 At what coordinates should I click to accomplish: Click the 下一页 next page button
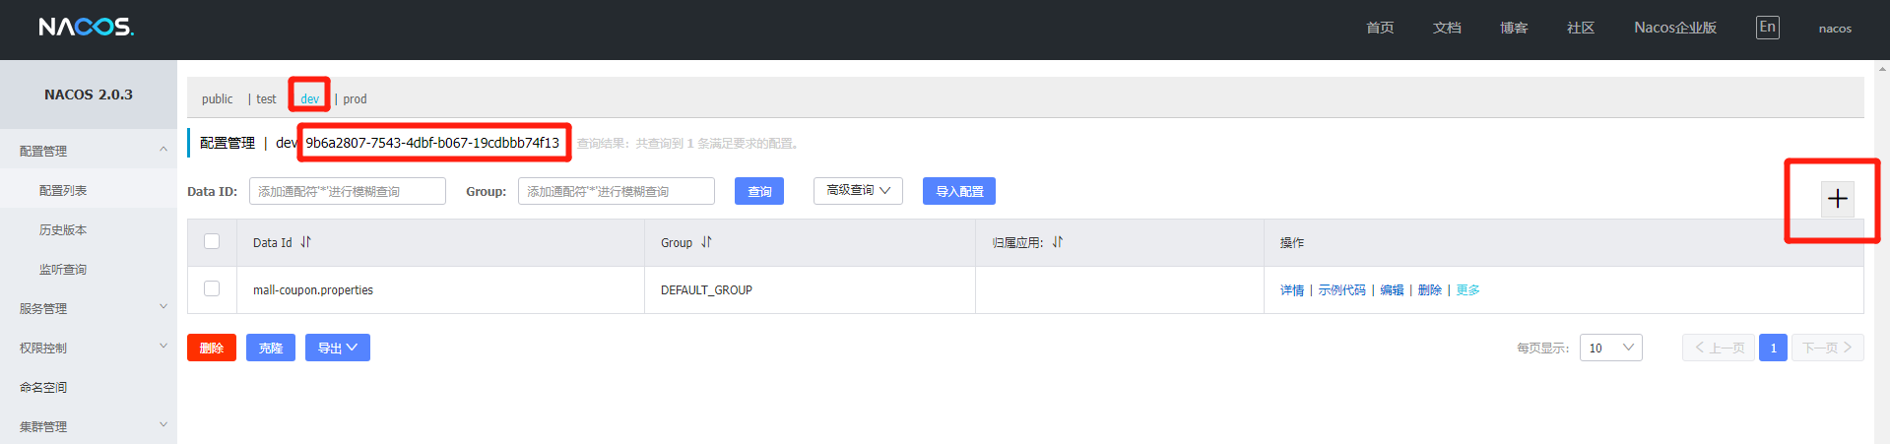click(1828, 348)
